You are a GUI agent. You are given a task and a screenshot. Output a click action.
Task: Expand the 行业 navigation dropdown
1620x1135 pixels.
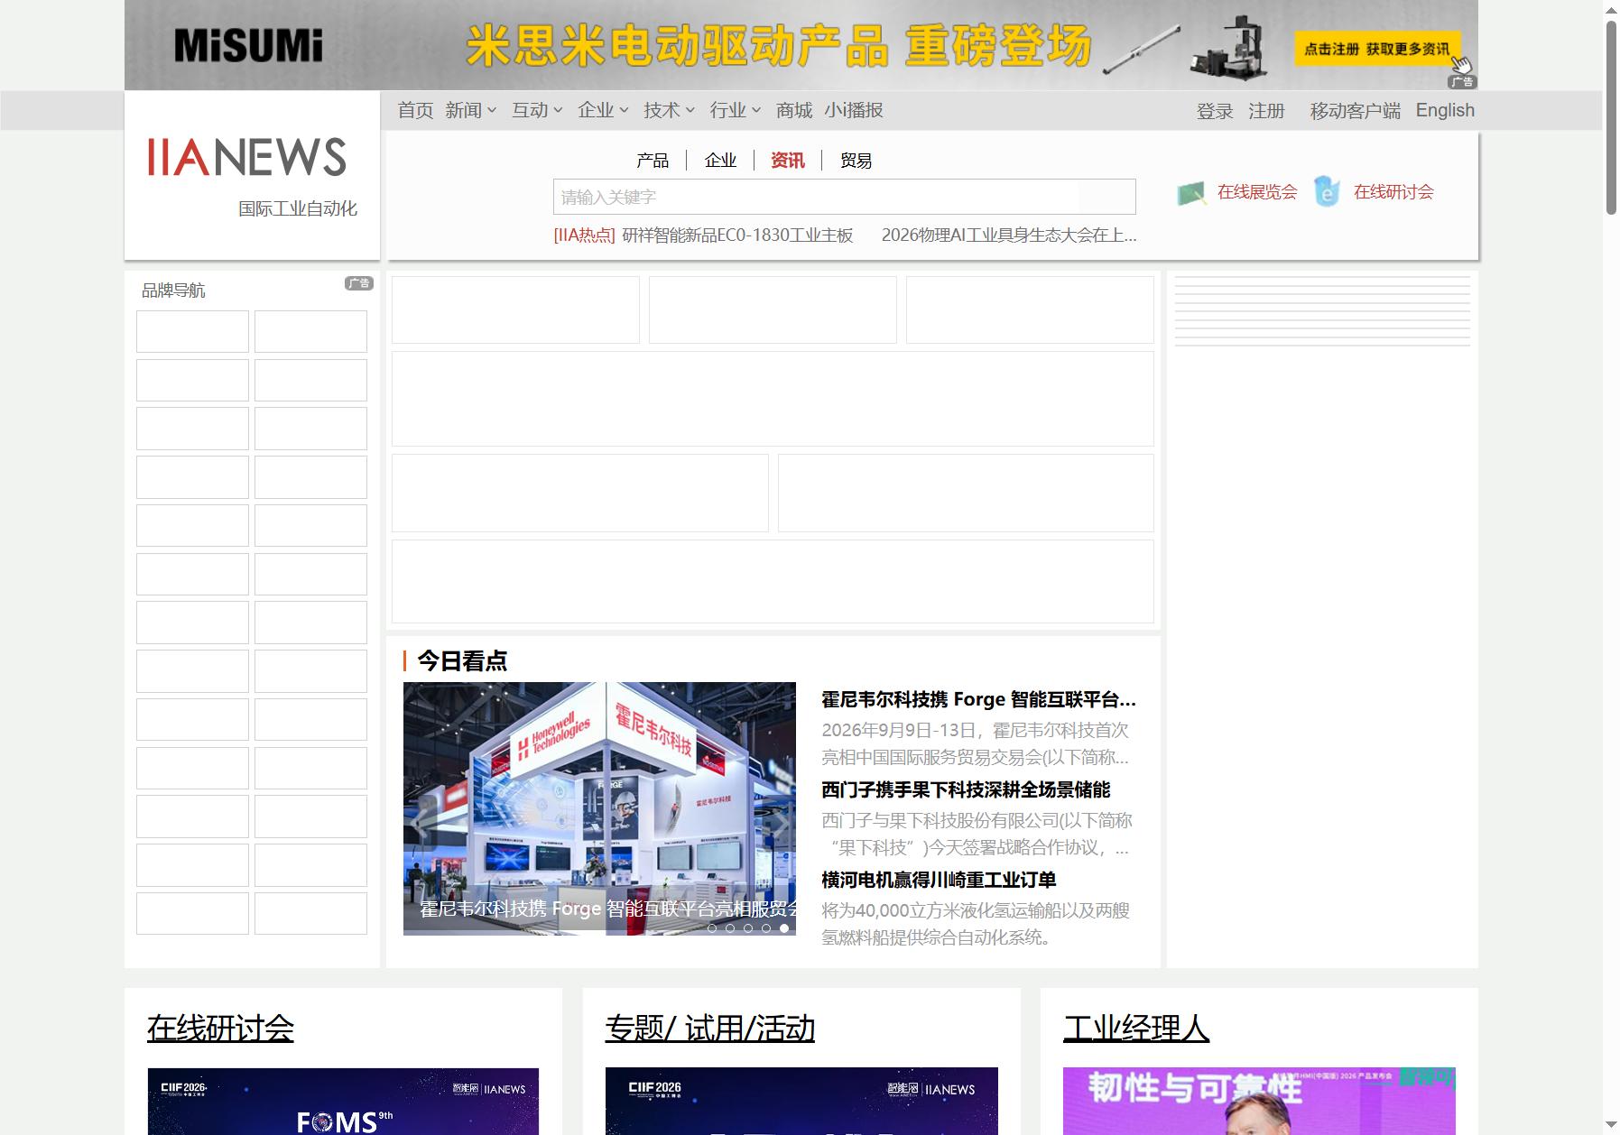coord(735,110)
